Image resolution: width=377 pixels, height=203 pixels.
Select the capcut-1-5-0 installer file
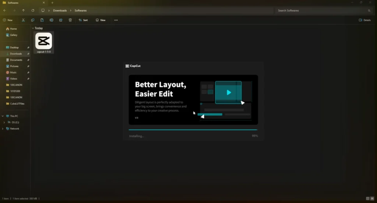(x=44, y=43)
